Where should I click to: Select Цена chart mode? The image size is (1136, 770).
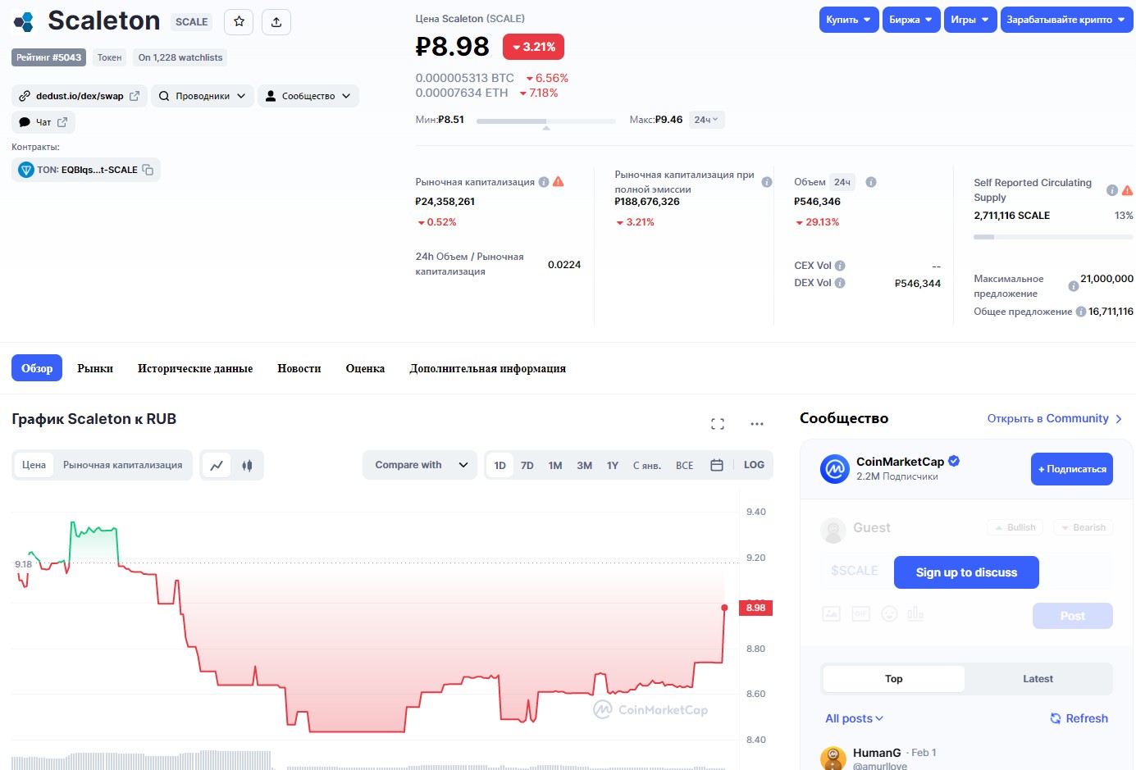click(x=34, y=465)
